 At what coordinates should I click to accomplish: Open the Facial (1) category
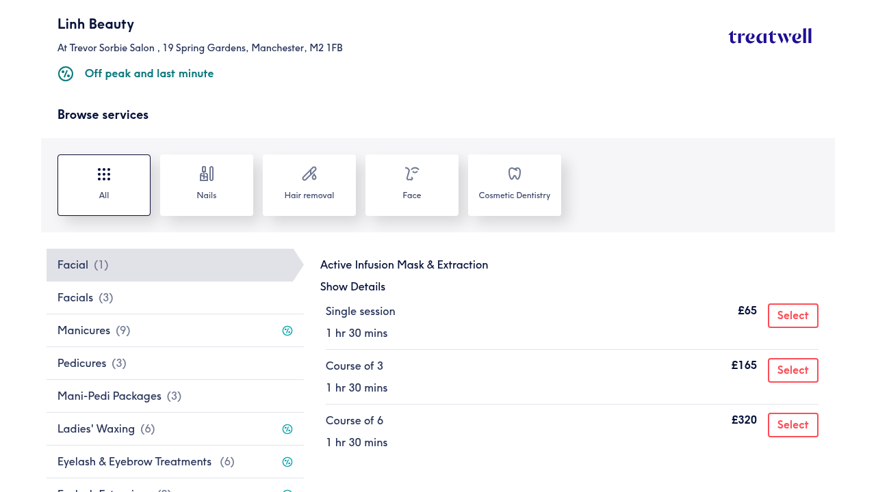[x=83, y=265]
